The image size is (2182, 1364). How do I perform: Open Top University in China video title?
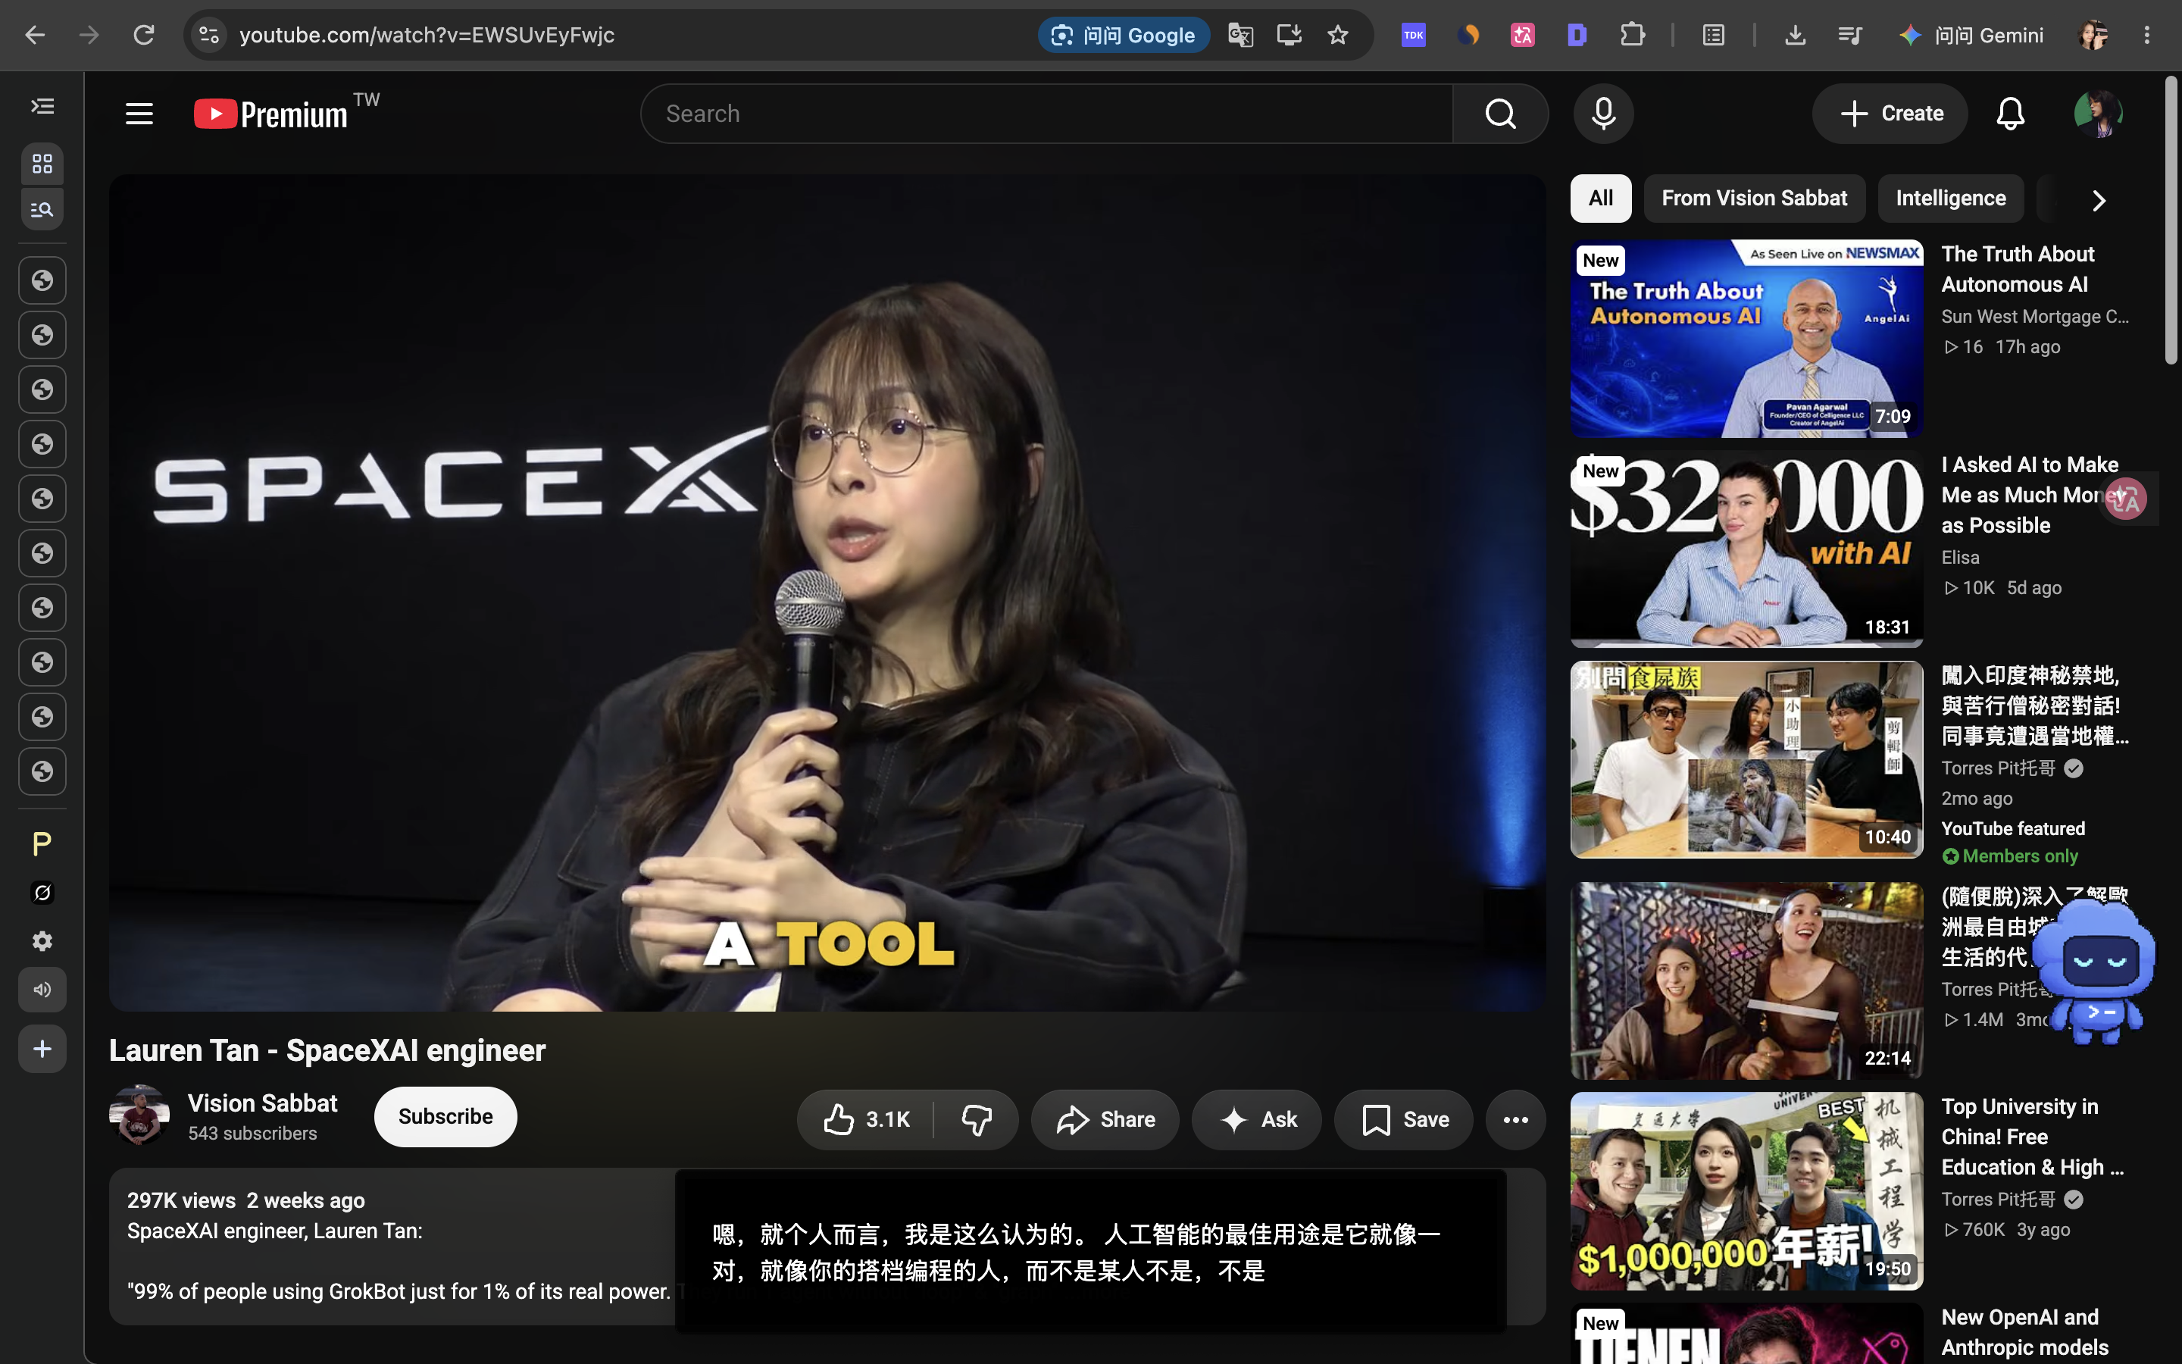[2032, 1137]
